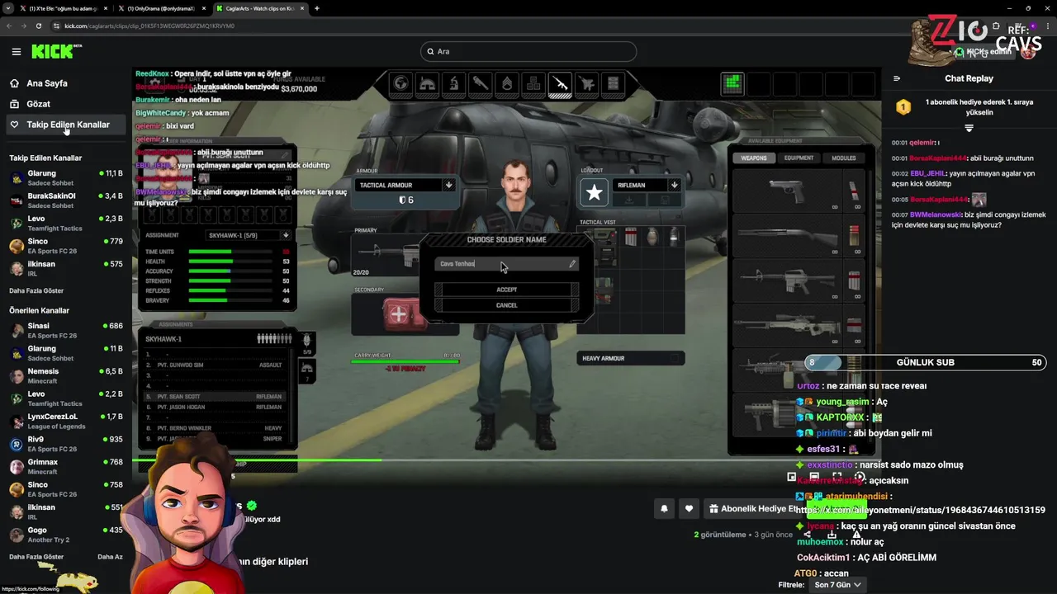Switch to Weapons tab

[753, 158]
